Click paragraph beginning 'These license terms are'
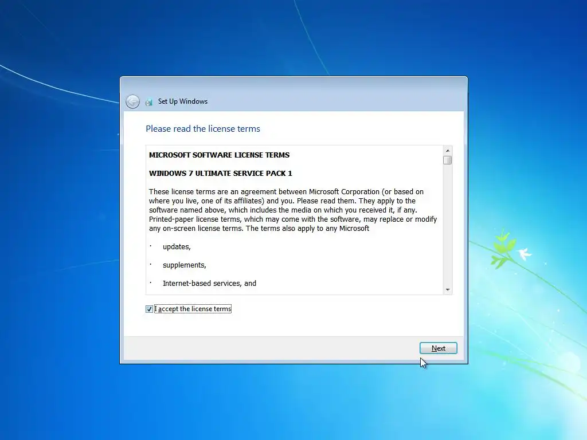 (293, 210)
